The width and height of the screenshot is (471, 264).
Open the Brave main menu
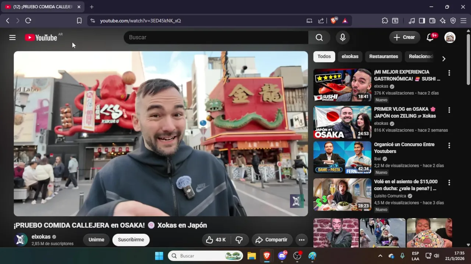463,21
